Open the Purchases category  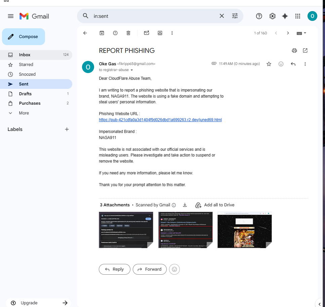pos(36,103)
